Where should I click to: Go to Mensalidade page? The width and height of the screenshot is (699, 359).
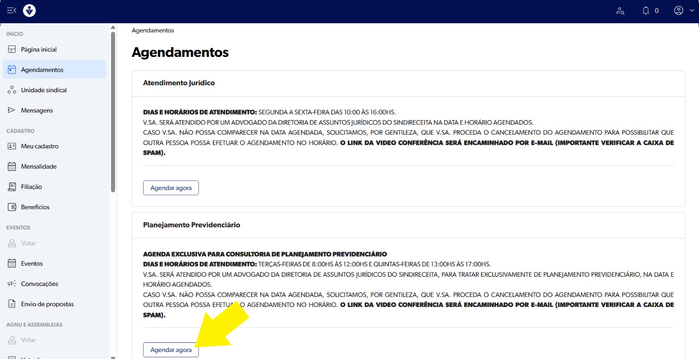click(38, 167)
